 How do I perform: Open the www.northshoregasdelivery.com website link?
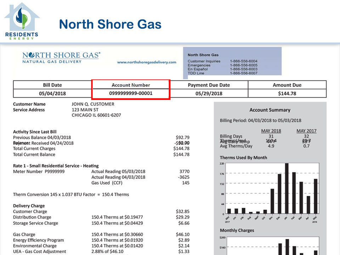pyautogui.click(x=146, y=62)
